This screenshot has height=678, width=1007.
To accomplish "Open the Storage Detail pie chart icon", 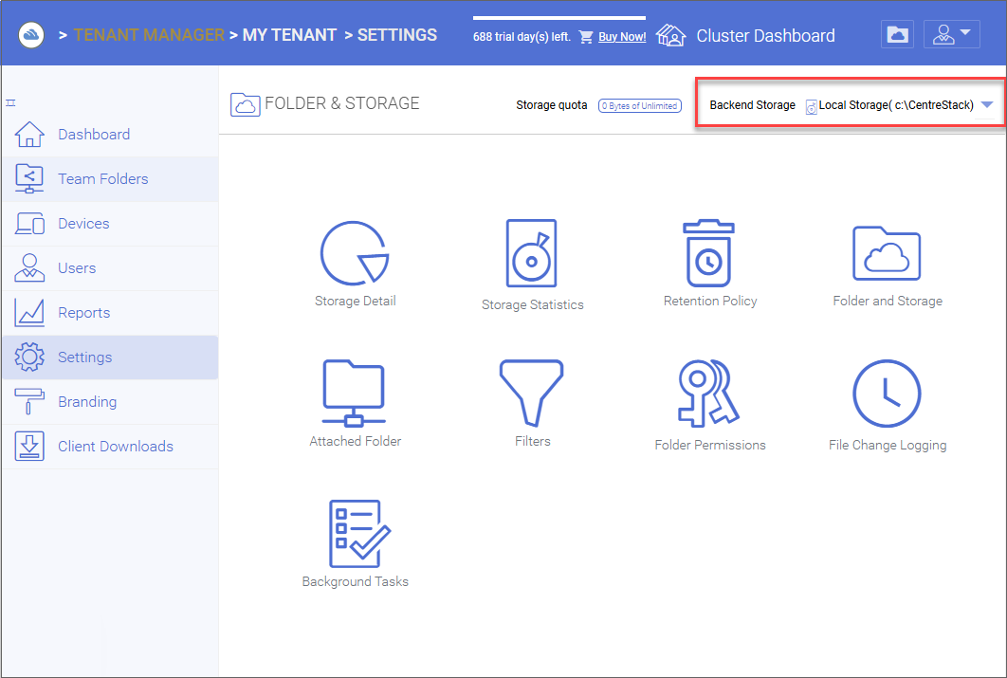I will pos(355,253).
